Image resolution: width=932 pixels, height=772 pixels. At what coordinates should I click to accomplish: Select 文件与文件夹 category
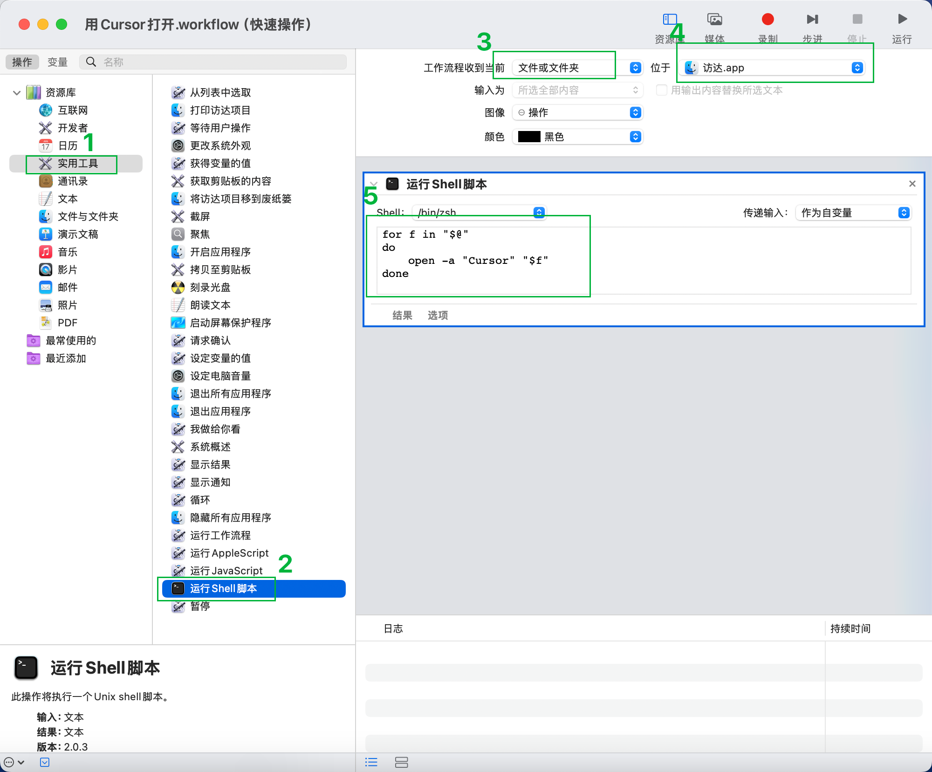tap(88, 217)
